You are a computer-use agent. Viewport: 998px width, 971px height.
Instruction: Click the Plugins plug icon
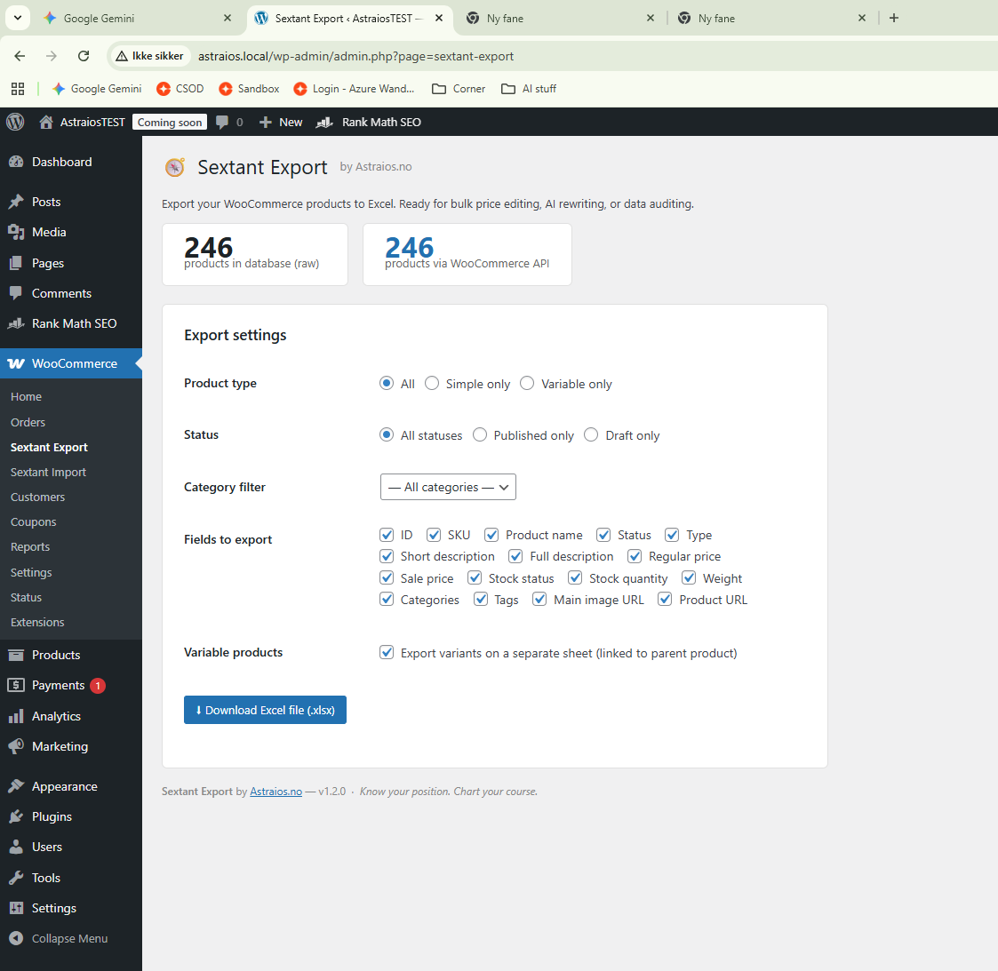[16, 816]
